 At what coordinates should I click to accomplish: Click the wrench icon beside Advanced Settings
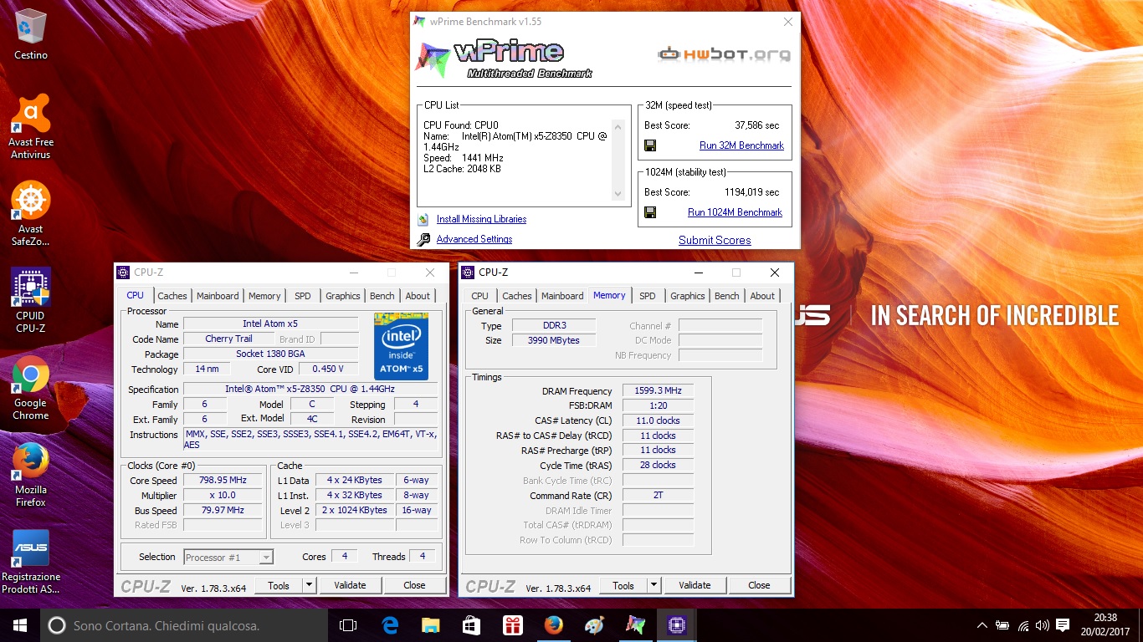(x=423, y=239)
